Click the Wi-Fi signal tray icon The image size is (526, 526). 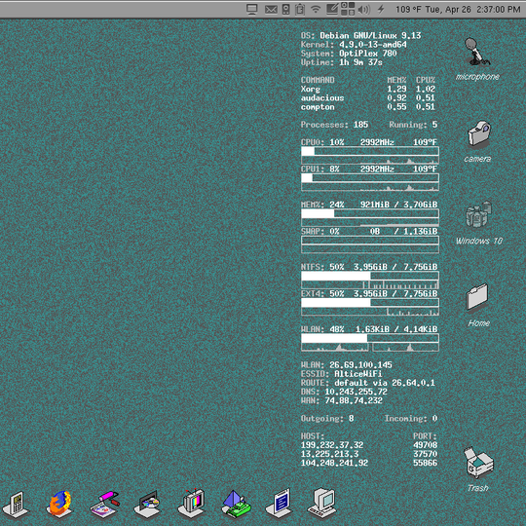316,9
